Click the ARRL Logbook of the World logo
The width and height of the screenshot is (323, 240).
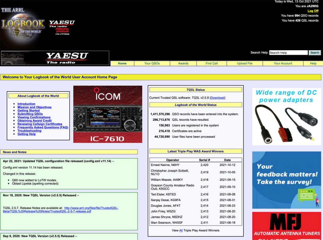pyautogui.click(x=23, y=25)
